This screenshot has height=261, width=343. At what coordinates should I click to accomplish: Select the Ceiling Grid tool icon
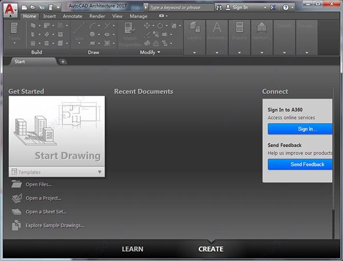click(x=47, y=43)
